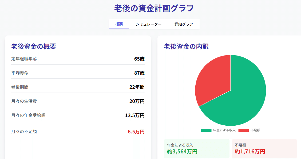The width and height of the screenshot is (301, 159).
Task: Click the 年金による収入 legend text
Action: point(224,130)
